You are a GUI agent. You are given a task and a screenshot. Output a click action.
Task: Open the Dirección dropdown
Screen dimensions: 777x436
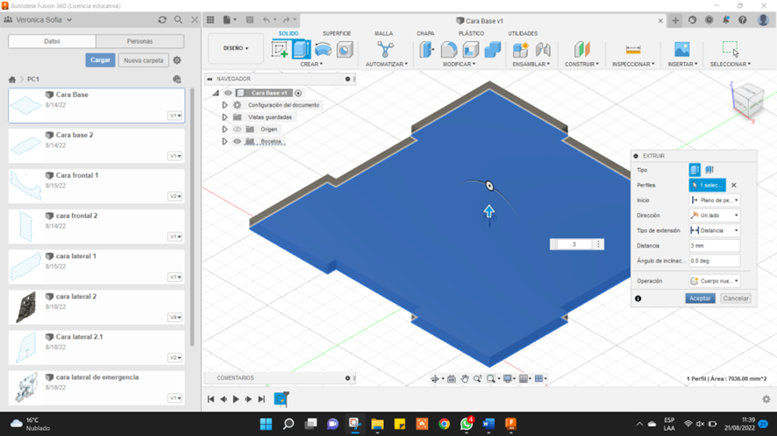click(715, 215)
